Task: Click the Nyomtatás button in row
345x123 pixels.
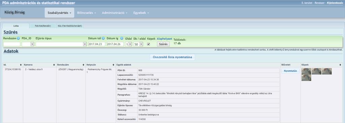Action: [290, 71]
